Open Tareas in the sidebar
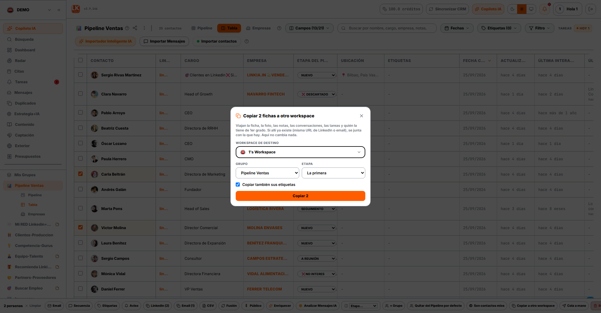601x313 pixels. coord(33,82)
